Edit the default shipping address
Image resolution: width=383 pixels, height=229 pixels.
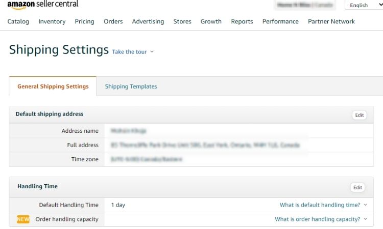[360, 115]
